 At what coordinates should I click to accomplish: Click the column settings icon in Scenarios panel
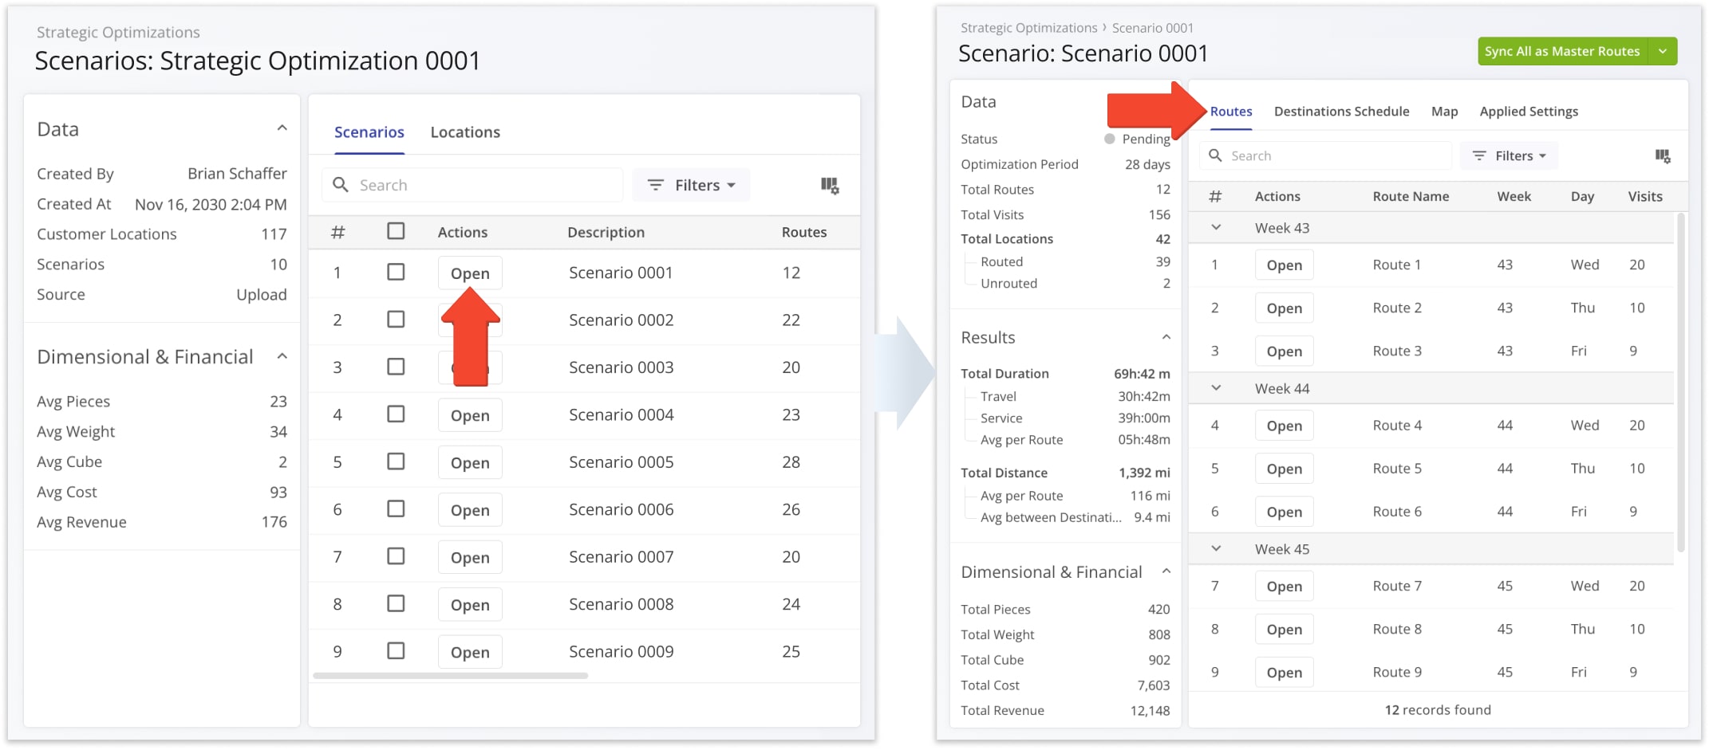(x=830, y=186)
